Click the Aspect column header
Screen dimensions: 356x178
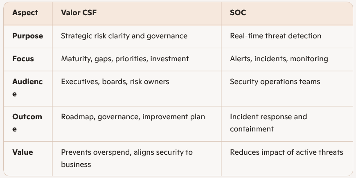pos(25,13)
